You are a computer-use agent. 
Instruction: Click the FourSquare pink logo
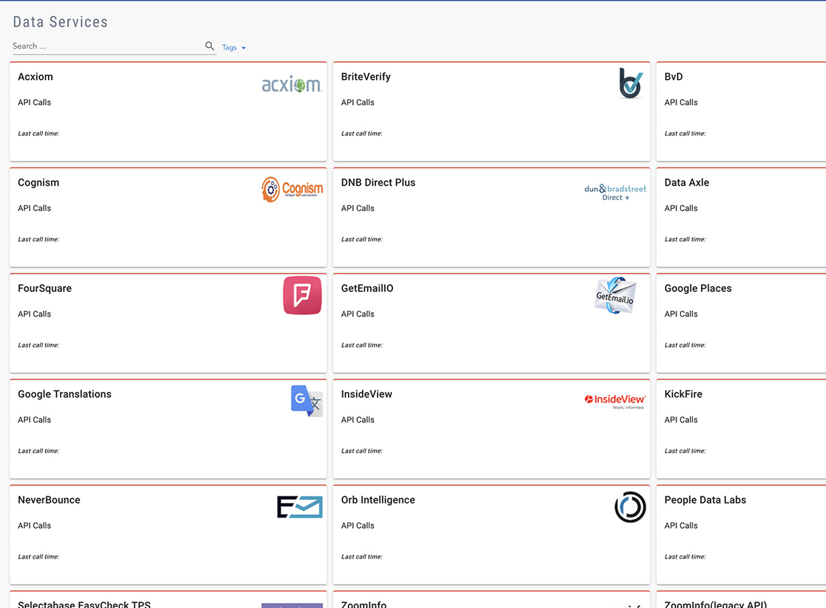pyautogui.click(x=302, y=295)
